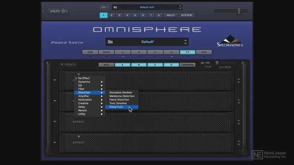Open the fourth slot EFFECT selector triangle
Image resolution: width=294 pixels, height=165 pixels.
coord(79,137)
